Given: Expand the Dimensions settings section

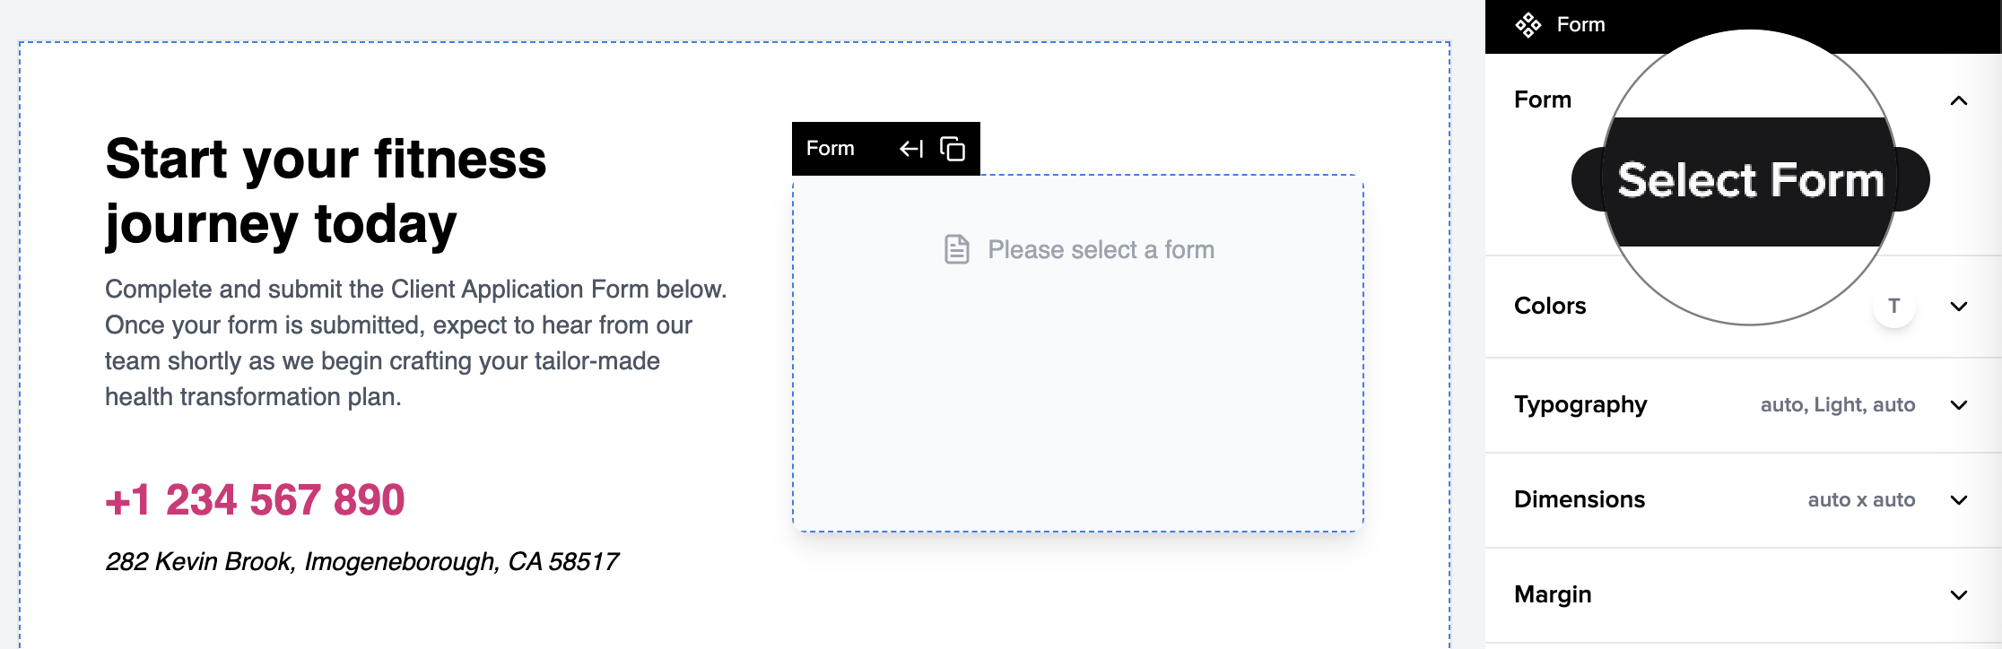Looking at the screenshot, I should 1958,501.
